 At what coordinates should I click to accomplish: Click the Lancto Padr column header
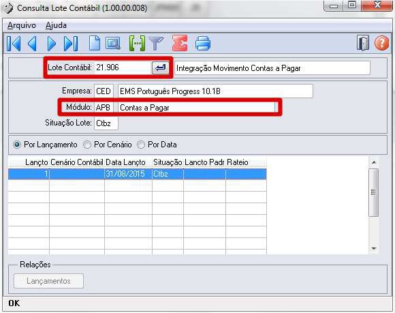pos(204,162)
